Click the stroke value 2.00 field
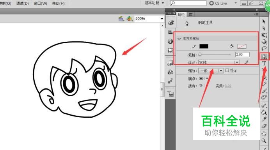Screen dimensions: 270x150 [x=242, y=55]
